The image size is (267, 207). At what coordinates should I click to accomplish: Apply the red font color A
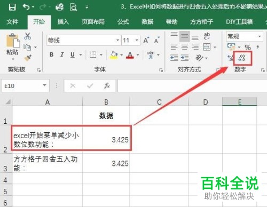point(130,55)
